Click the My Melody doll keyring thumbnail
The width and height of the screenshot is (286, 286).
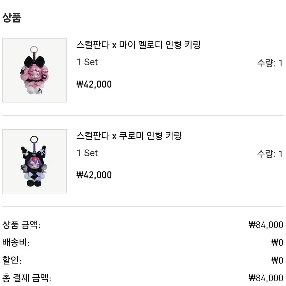[x=34, y=70]
